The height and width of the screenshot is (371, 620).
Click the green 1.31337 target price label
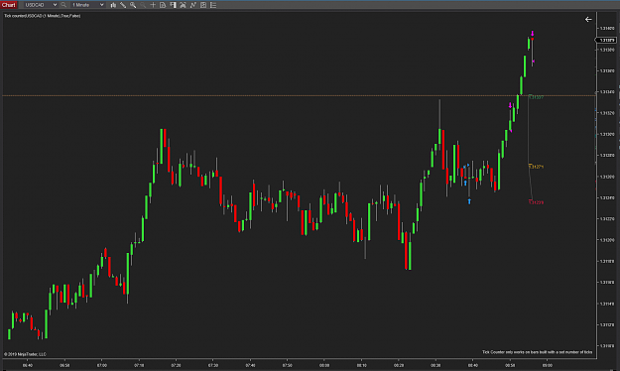tap(536, 97)
